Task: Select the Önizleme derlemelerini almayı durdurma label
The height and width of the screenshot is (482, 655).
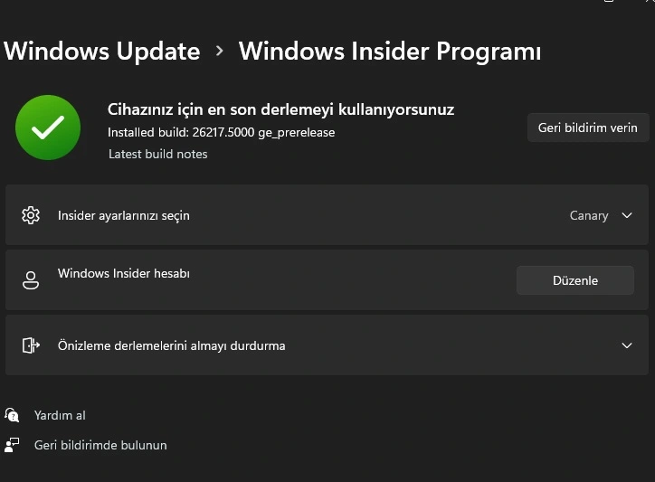Action: coord(171,345)
